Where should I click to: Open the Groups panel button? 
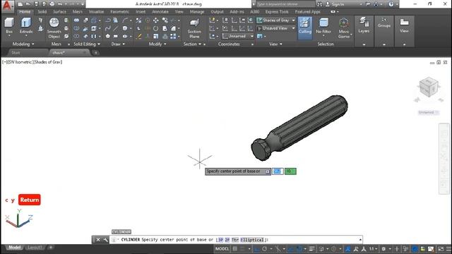(384, 23)
